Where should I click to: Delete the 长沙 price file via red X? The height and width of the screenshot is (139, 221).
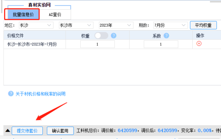point(199,44)
